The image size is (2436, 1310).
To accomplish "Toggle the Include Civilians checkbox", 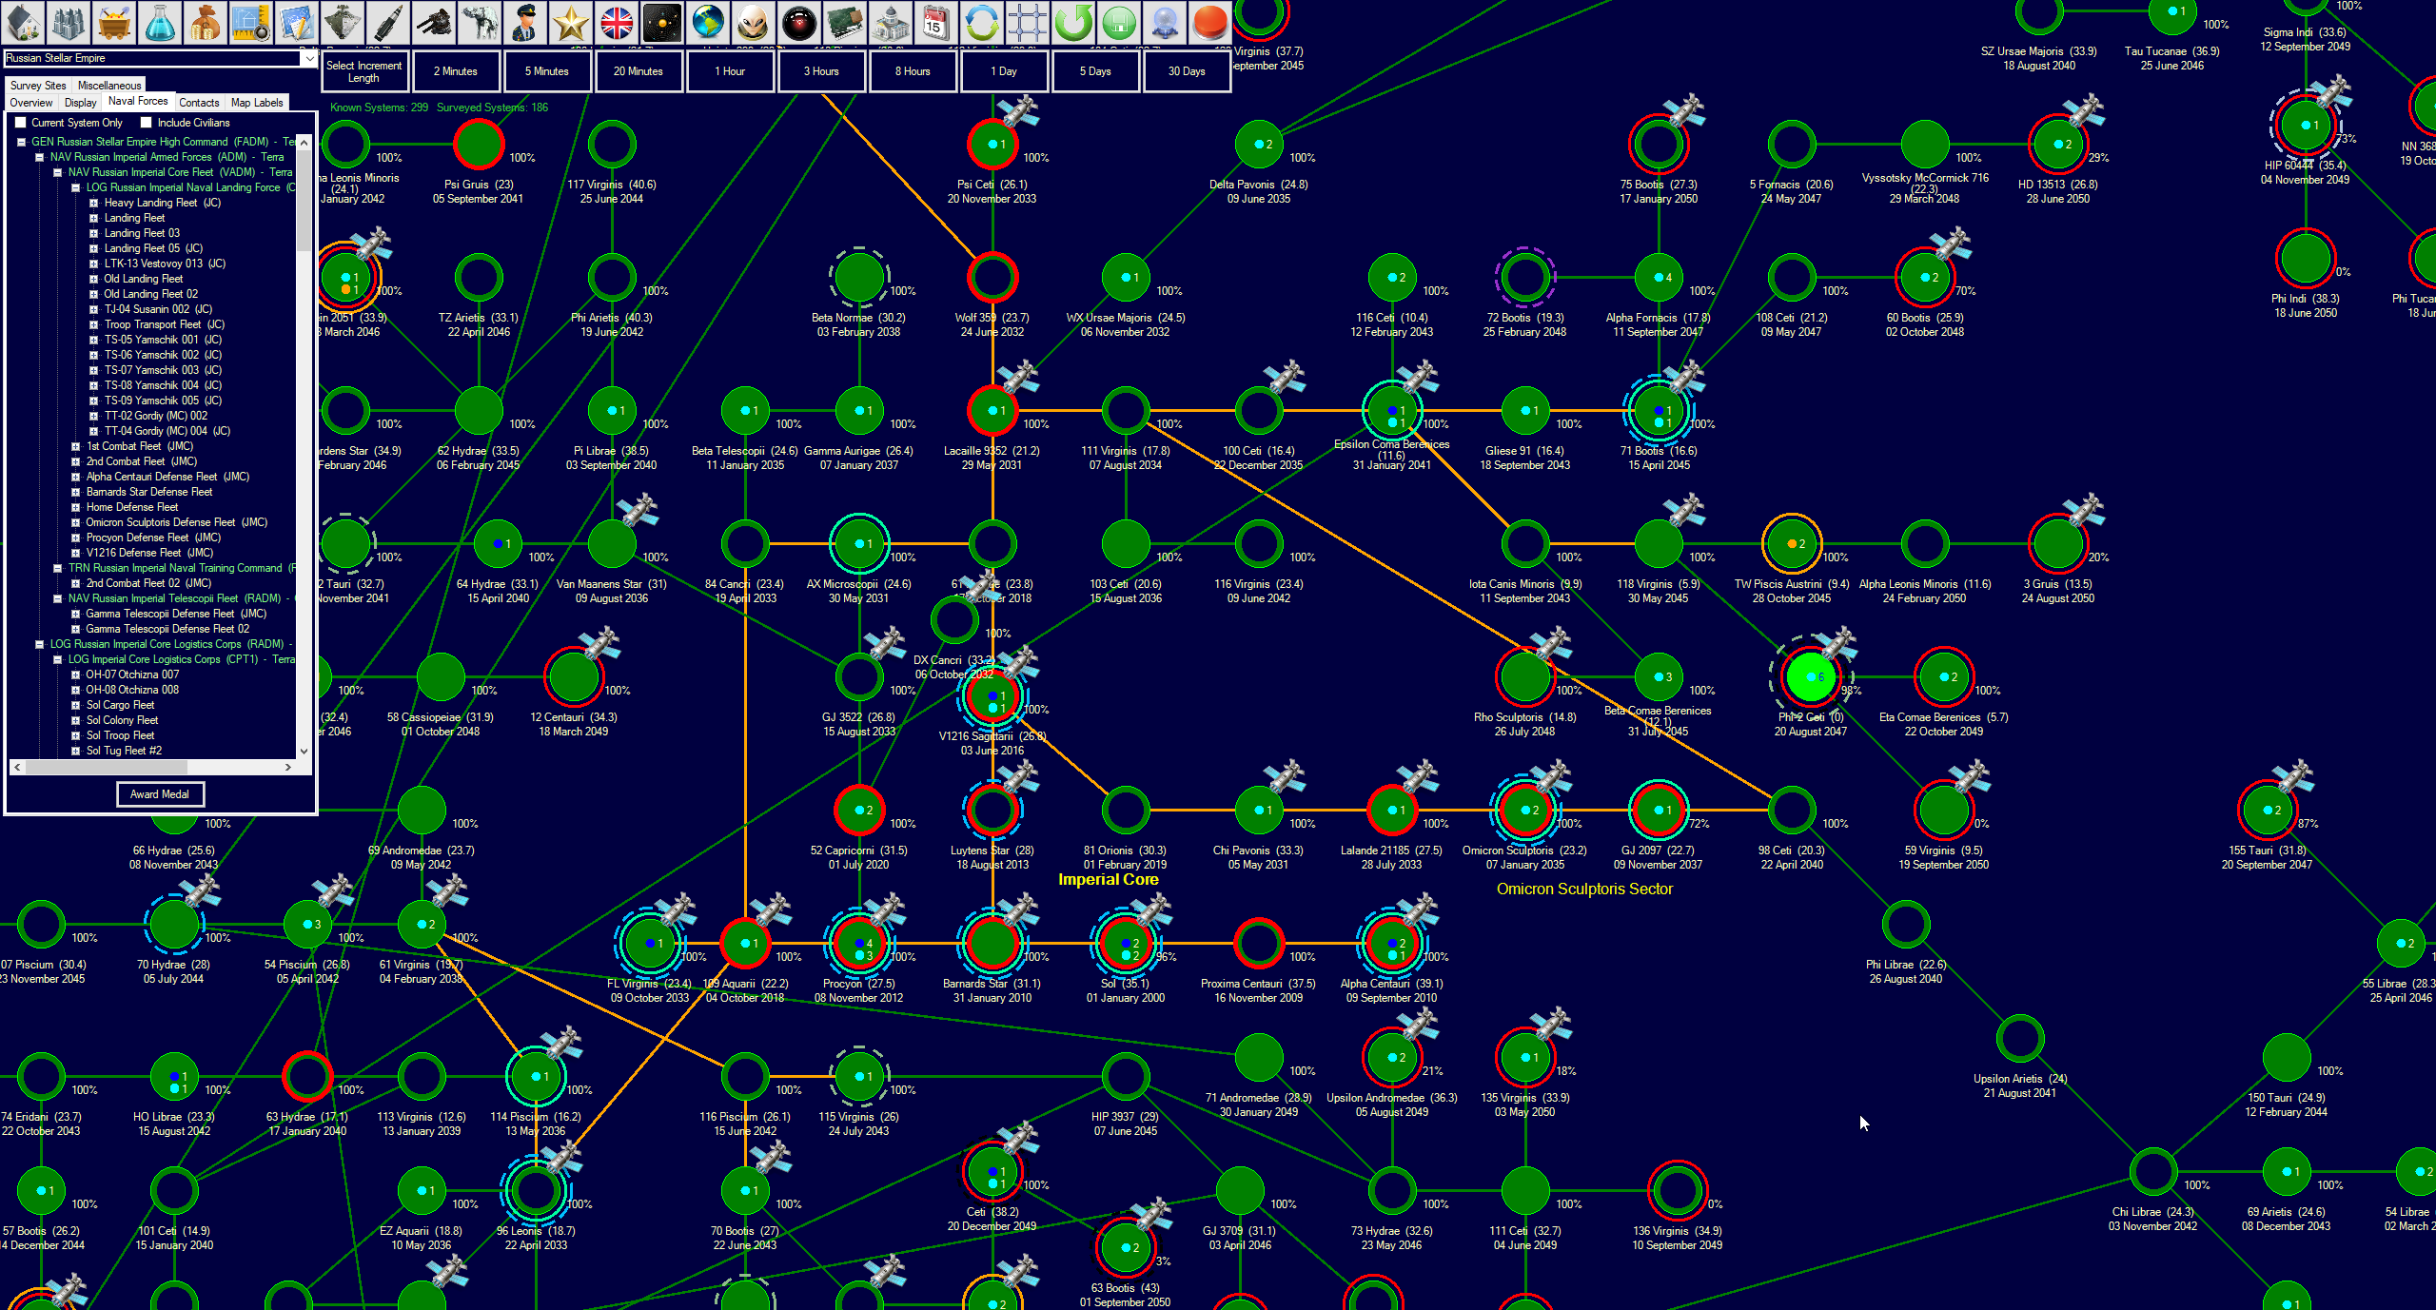I will [x=147, y=123].
